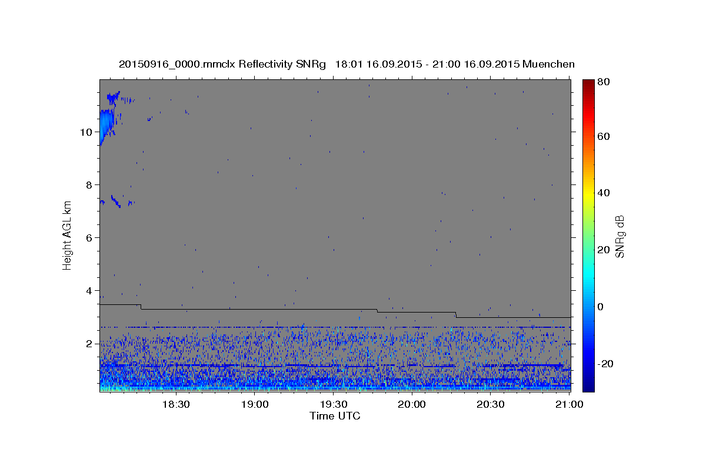The width and height of the screenshot is (706, 470).
Task: Click the colorbar value 80
Action: click(x=605, y=83)
